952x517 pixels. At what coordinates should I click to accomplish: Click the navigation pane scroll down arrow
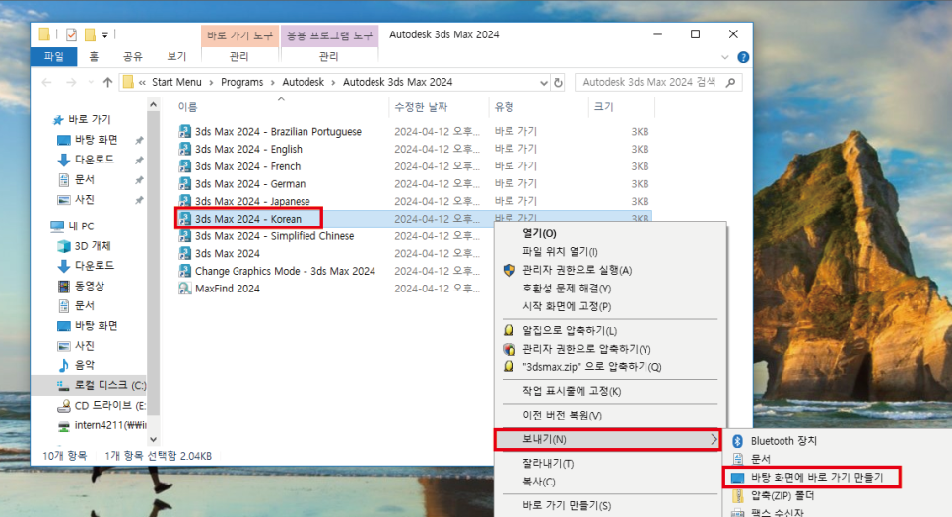pos(153,439)
